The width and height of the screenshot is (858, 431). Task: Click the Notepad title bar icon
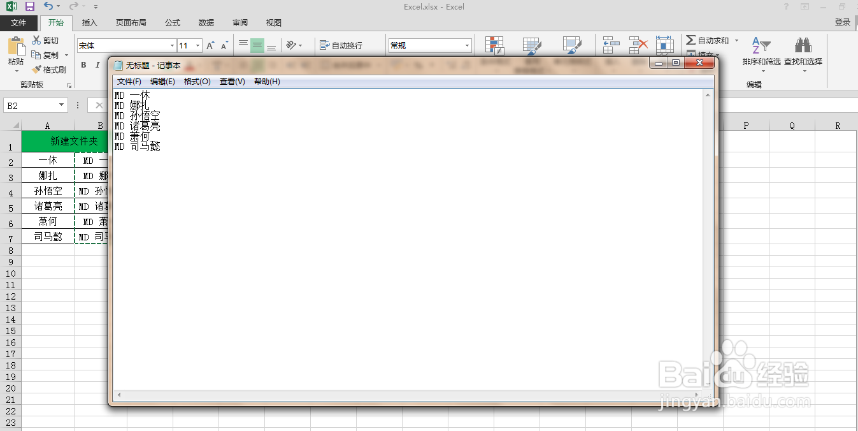coord(118,65)
